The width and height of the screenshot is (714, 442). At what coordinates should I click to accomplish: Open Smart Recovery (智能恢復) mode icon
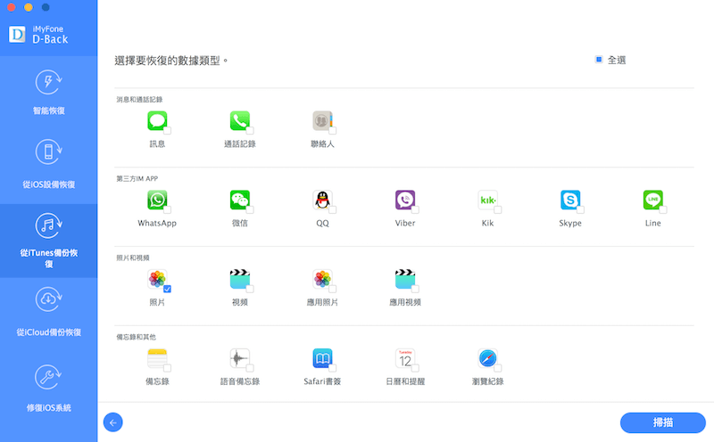pyautogui.click(x=48, y=82)
